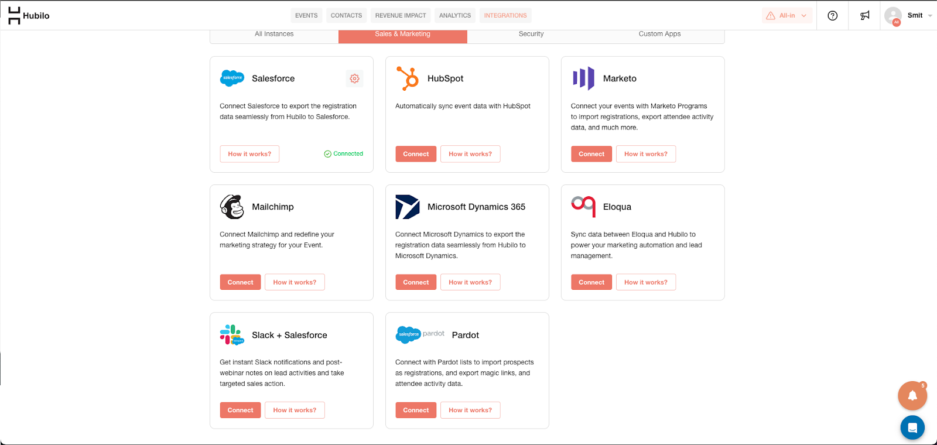This screenshot has width=937, height=445.
Task: Open the notification bell button
Action: coord(912,396)
